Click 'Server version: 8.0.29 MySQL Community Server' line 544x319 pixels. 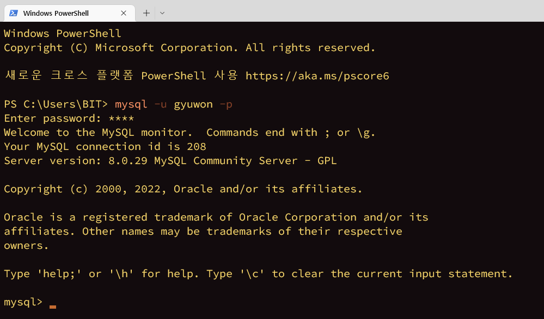[170, 160]
